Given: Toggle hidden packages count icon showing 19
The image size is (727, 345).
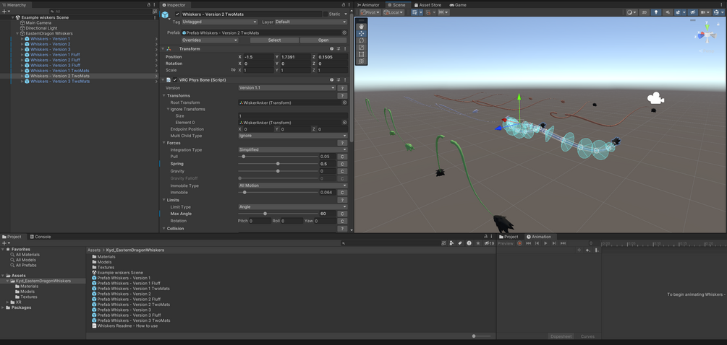Looking at the screenshot, I should (x=489, y=243).
